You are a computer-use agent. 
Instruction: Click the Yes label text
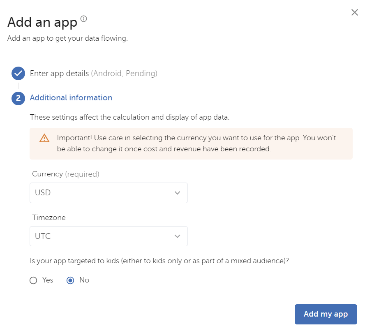[x=48, y=280]
